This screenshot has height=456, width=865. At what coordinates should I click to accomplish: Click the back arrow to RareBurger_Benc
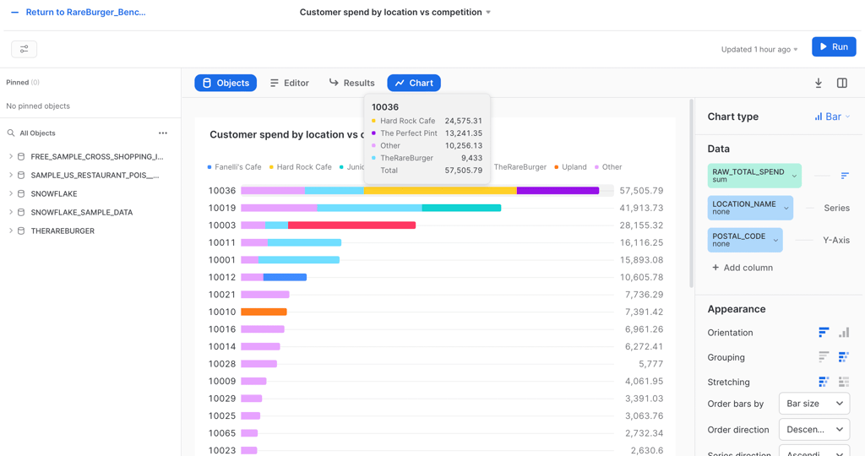14,13
